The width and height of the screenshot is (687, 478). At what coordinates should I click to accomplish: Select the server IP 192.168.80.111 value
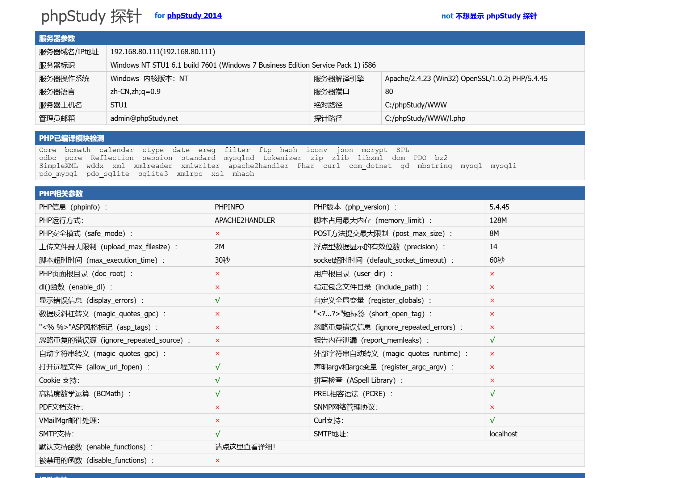point(163,52)
